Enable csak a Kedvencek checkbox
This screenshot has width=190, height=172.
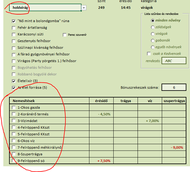149,54
